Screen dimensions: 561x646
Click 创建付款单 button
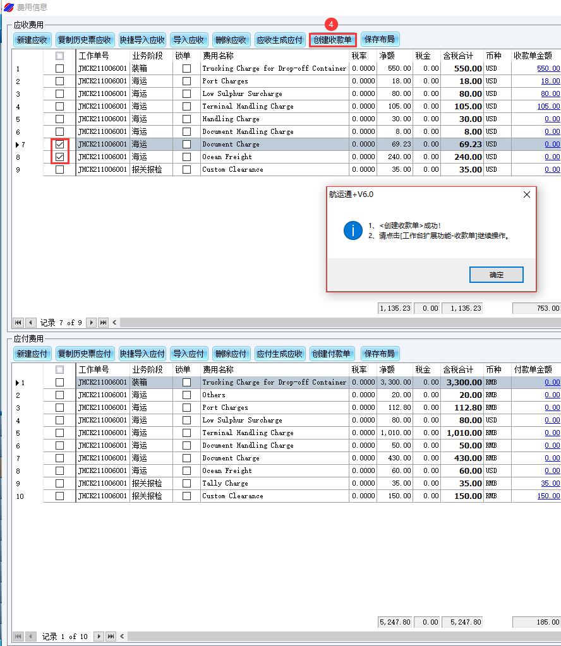point(332,354)
